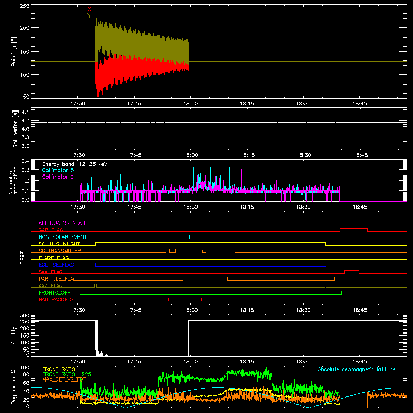Click the Absolute geomagnetic latitude label
This screenshot has height=413, width=413.
pyautogui.click(x=357, y=369)
